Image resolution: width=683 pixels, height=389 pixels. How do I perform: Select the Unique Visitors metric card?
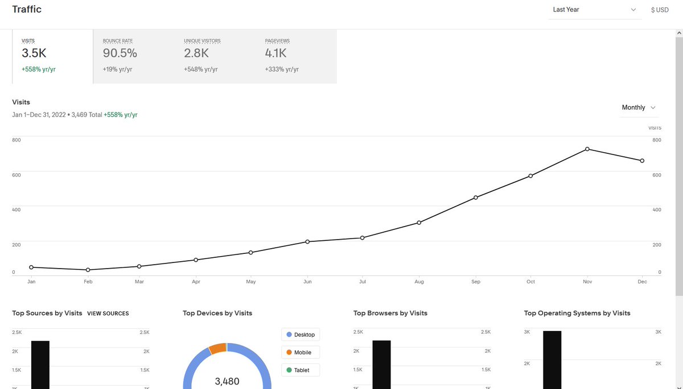click(202, 55)
